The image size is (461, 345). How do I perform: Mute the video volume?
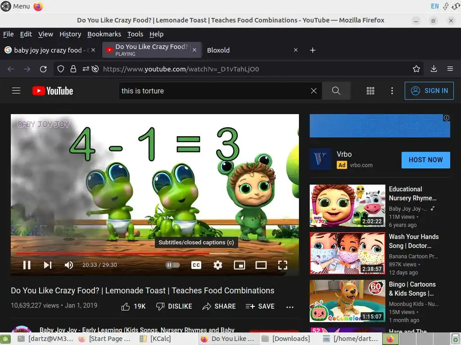coord(68,265)
